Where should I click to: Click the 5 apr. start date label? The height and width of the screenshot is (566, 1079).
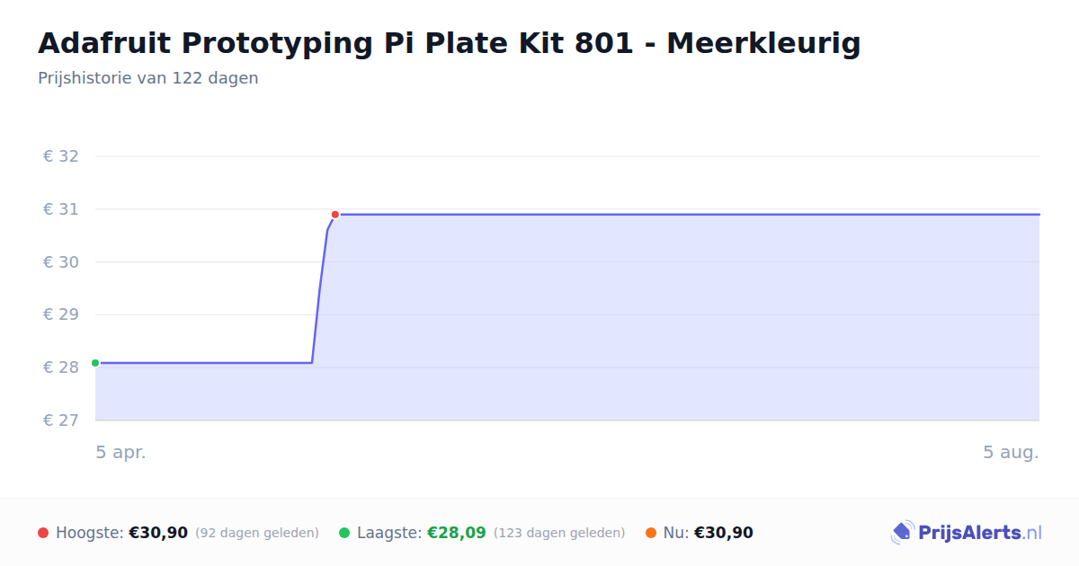coord(121,453)
